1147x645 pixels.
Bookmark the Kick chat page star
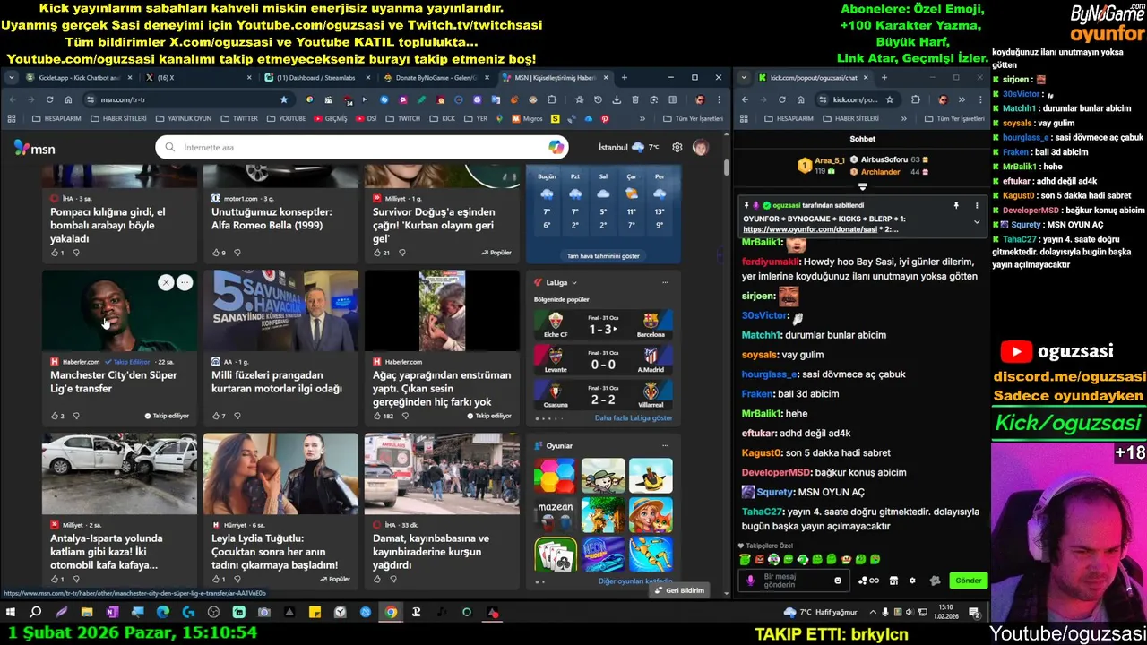coord(890,99)
